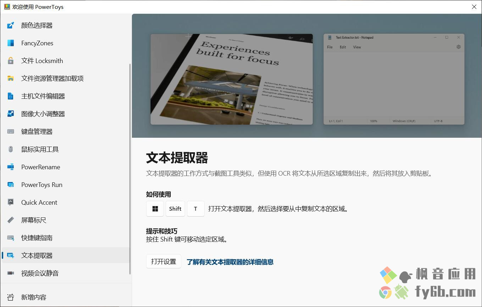Click the Notepad preview image in banner
The height and width of the screenshot is (307, 482).
click(394, 79)
